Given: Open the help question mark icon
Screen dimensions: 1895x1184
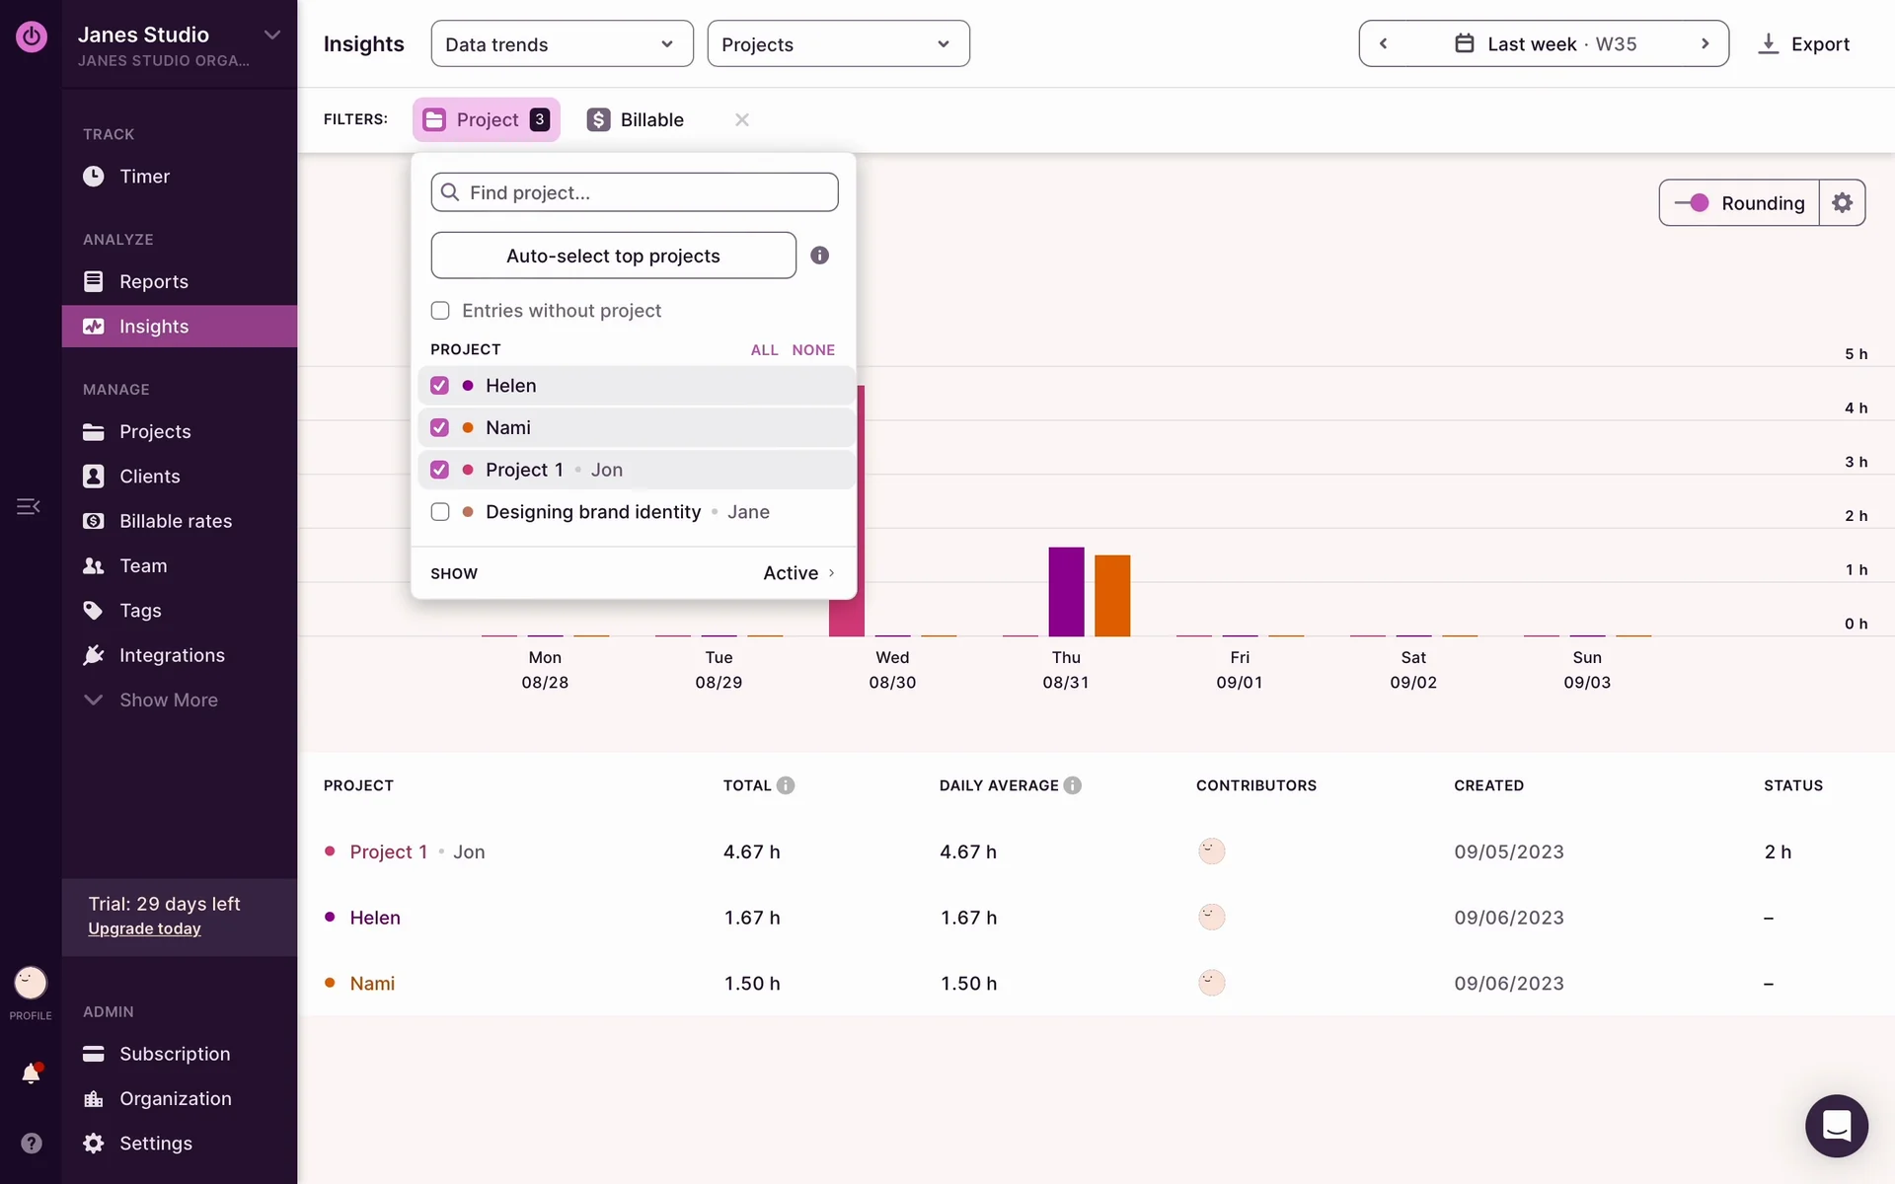Looking at the screenshot, I should pyautogui.click(x=31, y=1143).
